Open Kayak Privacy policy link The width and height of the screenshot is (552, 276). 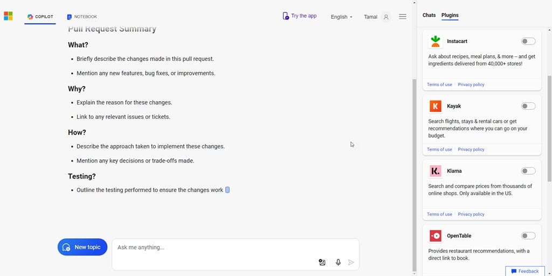[x=471, y=150]
